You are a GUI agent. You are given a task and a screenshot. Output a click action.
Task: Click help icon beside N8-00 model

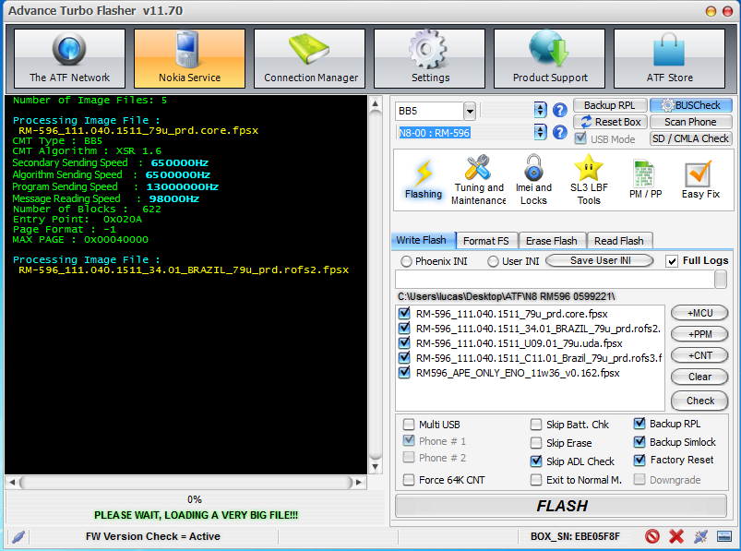[560, 132]
